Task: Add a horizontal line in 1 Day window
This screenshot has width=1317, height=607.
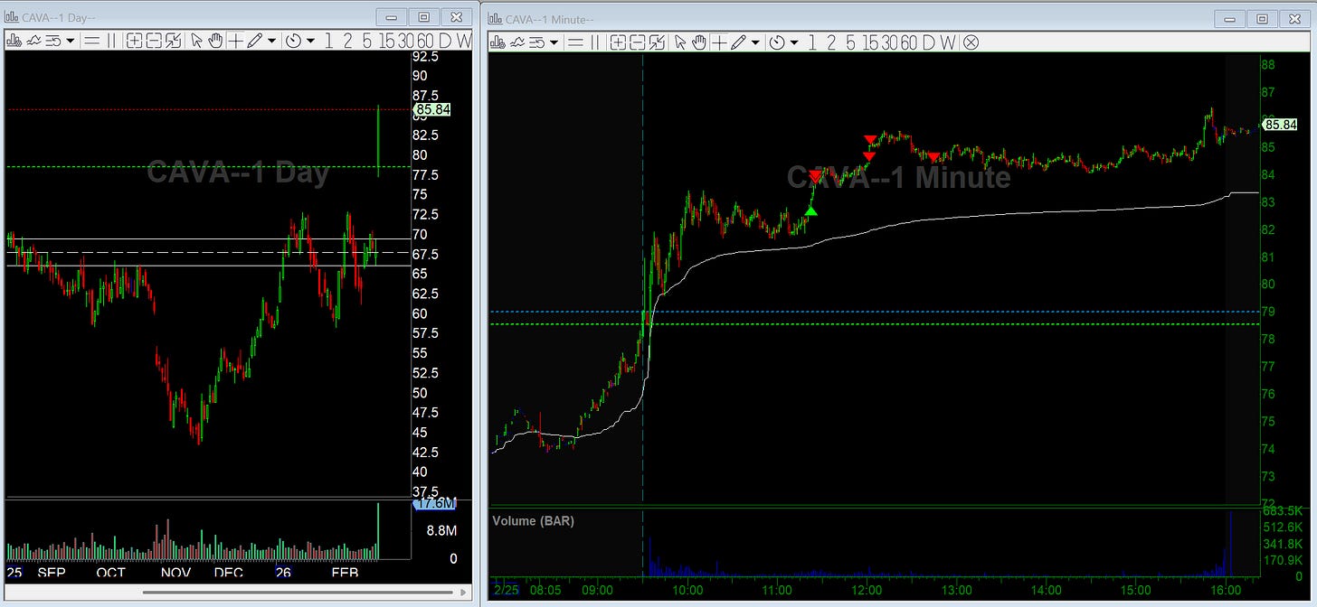Action: (x=91, y=41)
